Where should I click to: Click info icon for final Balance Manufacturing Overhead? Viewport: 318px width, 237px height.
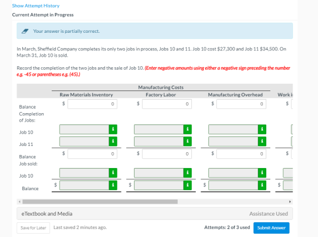tap(262, 186)
